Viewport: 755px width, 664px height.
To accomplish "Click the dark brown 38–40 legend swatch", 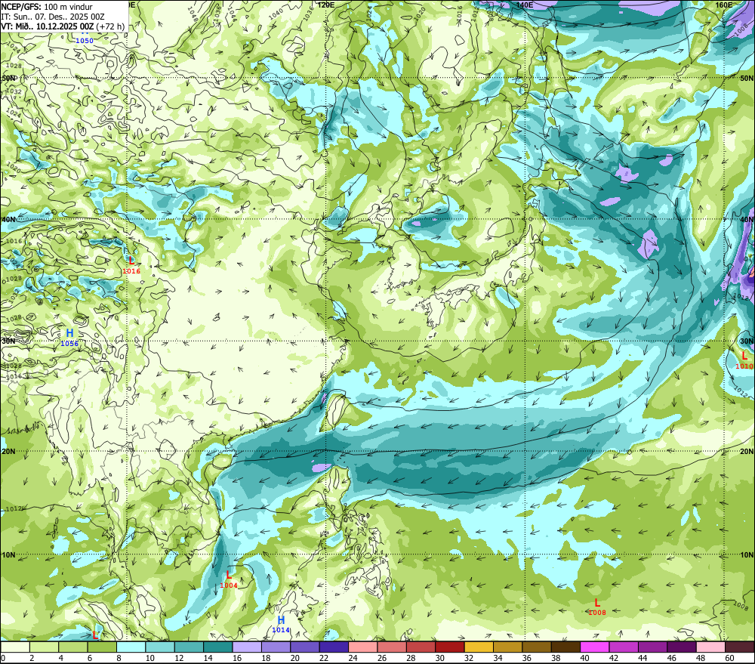I will click(565, 647).
